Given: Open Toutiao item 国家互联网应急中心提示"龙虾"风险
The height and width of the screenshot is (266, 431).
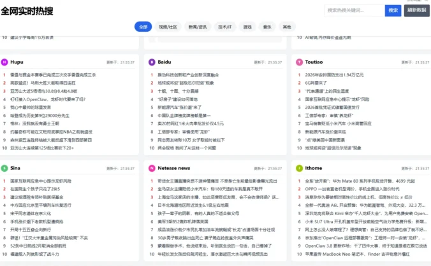Looking at the screenshot, I should [x=337, y=99].
